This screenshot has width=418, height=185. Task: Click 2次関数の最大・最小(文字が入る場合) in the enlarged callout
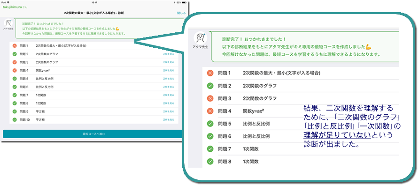coord(282,73)
